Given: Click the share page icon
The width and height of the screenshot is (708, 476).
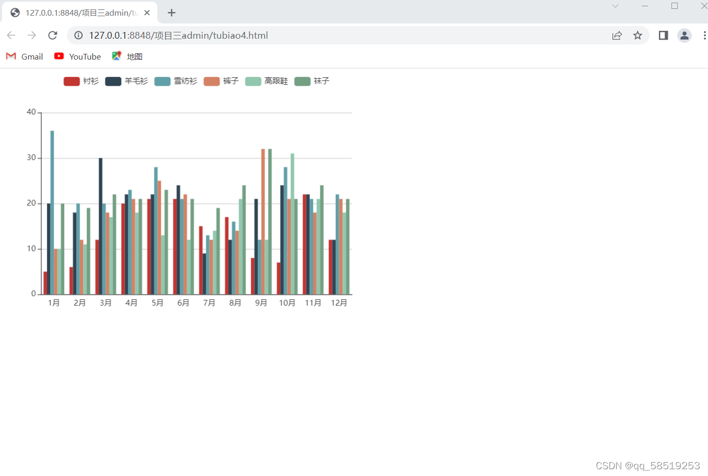Looking at the screenshot, I should (x=617, y=35).
